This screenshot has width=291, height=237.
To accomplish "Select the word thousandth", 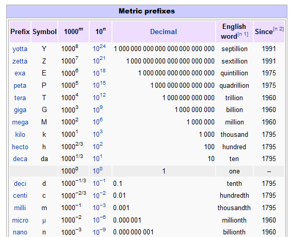I will tap(234, 208).
